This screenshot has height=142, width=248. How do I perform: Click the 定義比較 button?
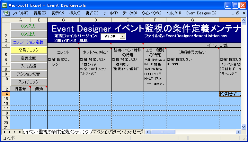coord(29,58)
